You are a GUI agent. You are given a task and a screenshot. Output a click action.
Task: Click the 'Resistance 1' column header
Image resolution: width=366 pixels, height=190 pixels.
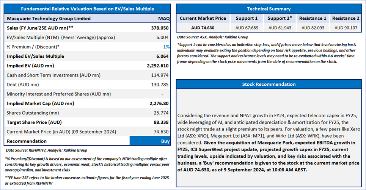pos(313,18)
